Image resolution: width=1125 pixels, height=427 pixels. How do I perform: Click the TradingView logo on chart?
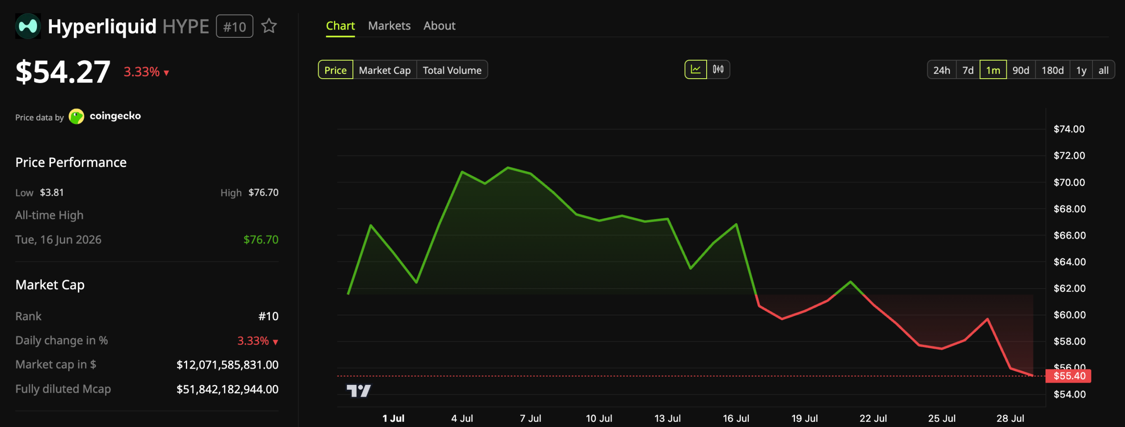pos(359,391)
